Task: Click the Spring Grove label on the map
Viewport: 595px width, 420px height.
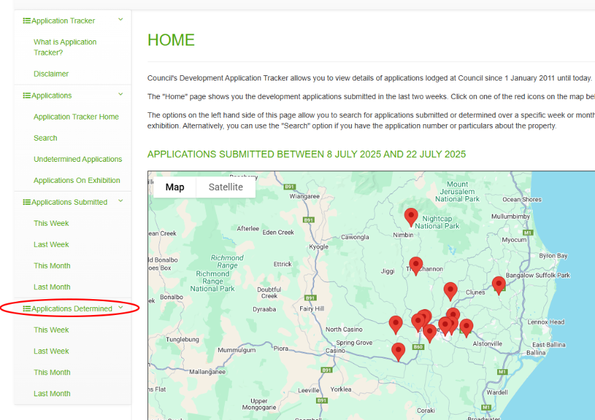Action: [354, 343]
